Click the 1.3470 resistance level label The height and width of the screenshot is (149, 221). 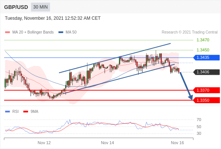click(x=203, y=40)
